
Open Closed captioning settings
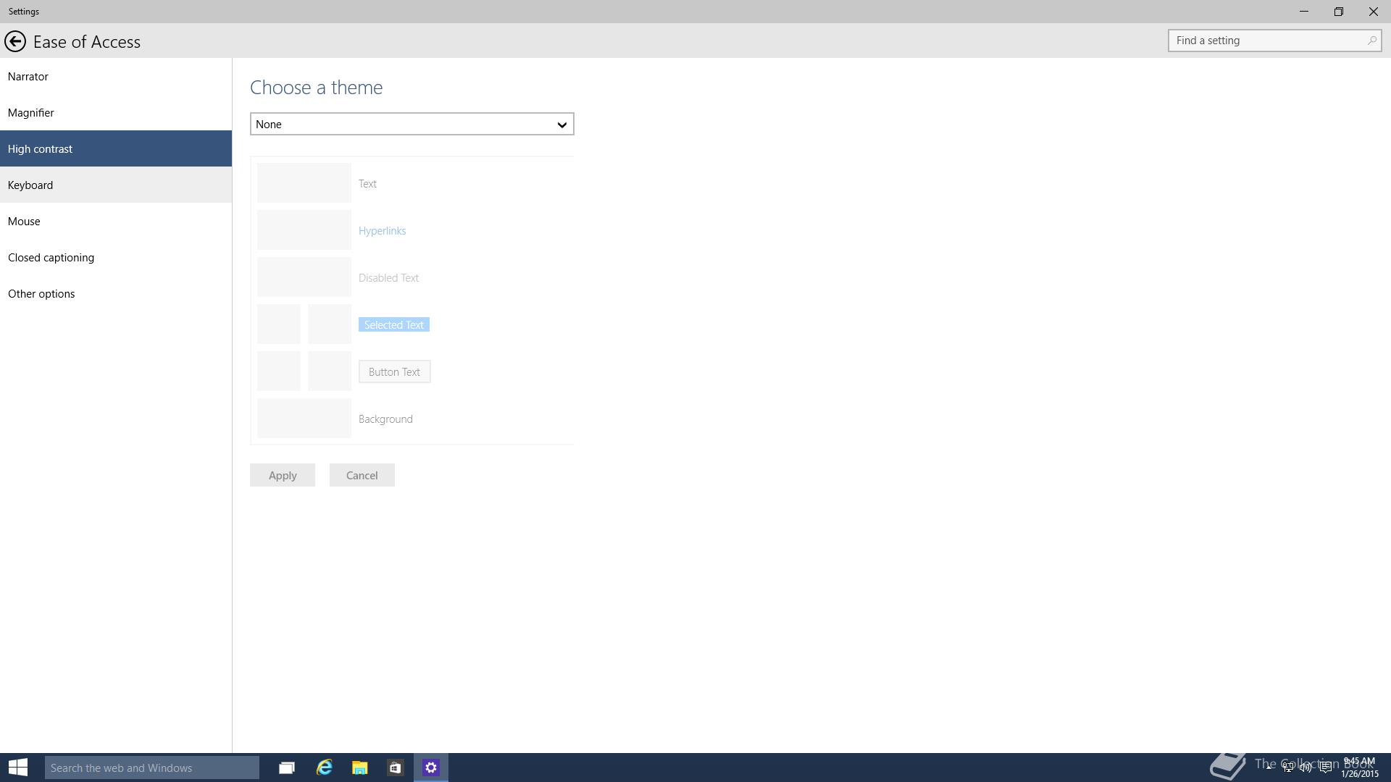(116, 257)
